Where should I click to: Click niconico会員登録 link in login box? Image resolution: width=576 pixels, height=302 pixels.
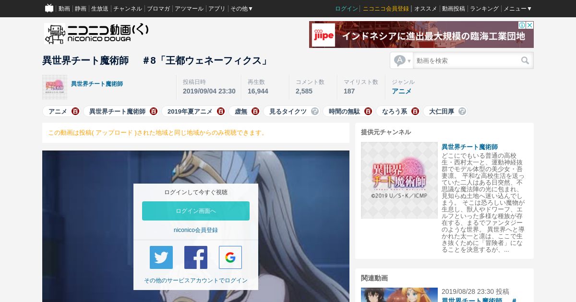196,230
